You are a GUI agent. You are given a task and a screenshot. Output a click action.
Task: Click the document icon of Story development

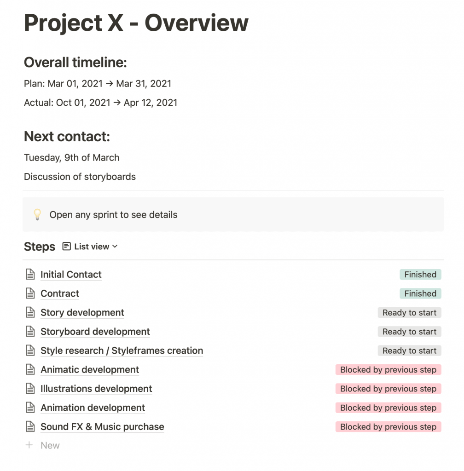click(x=30, y=312)
